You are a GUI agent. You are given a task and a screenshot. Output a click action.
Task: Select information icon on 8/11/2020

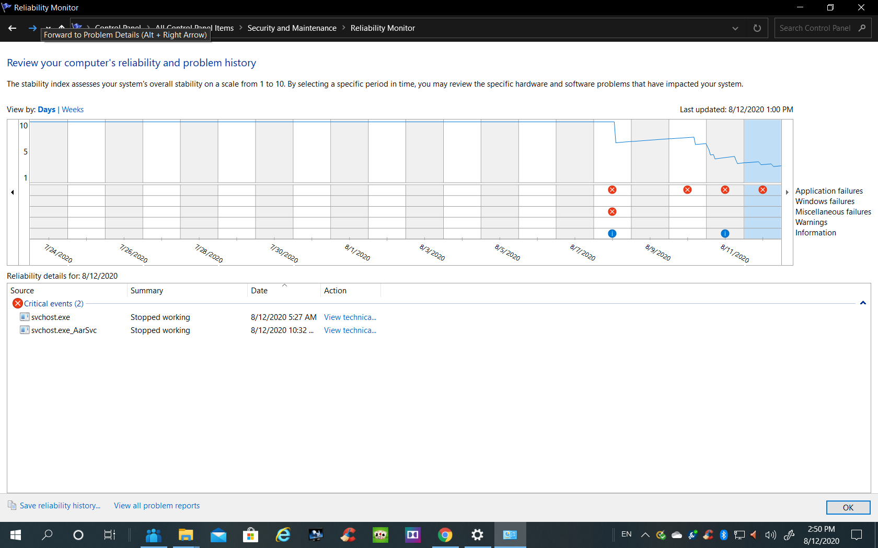click(x=725, y=234)
